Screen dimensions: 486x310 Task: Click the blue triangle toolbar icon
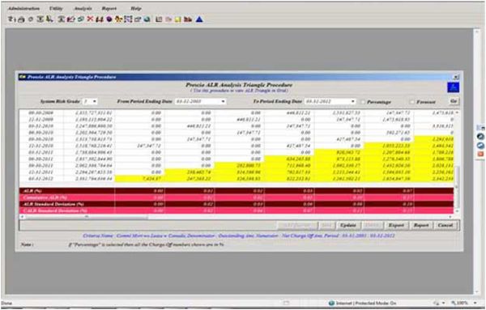click(199, 19)
